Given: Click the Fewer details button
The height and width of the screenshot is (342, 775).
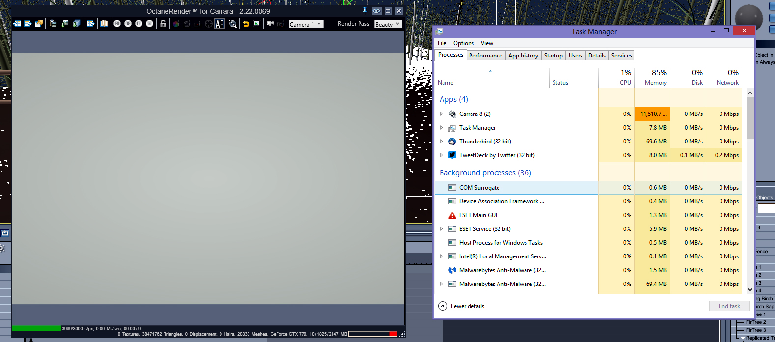Looking at the screenshot, I should pos(461,306).
